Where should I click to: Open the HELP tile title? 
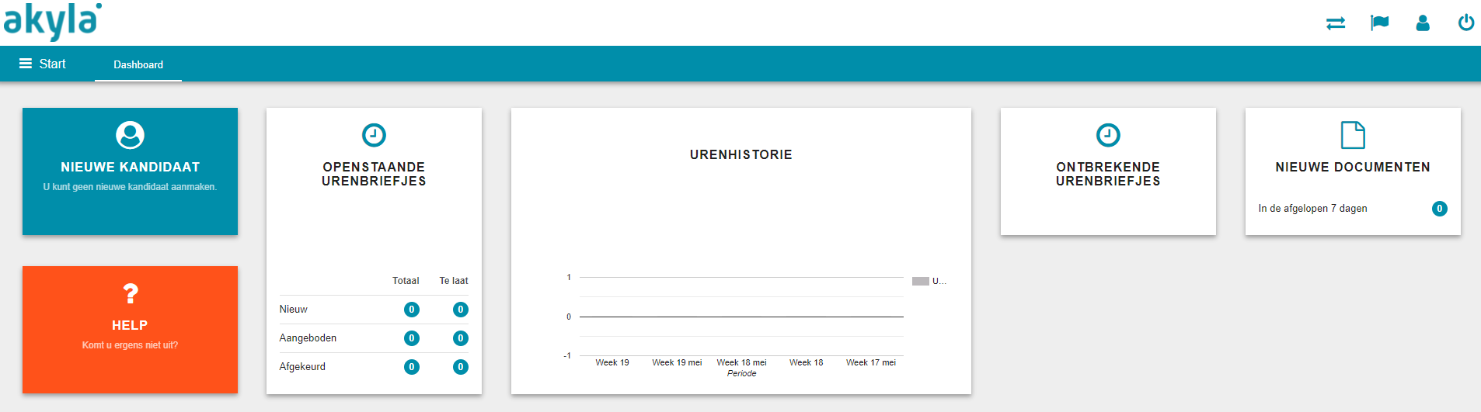pyautogui.click(x=130, y=325)
